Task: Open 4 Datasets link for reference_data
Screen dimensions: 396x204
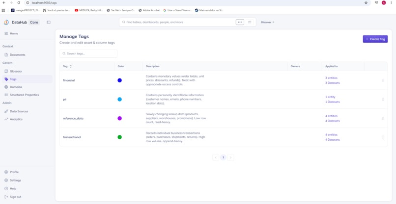Action: (x=332, y=121)
